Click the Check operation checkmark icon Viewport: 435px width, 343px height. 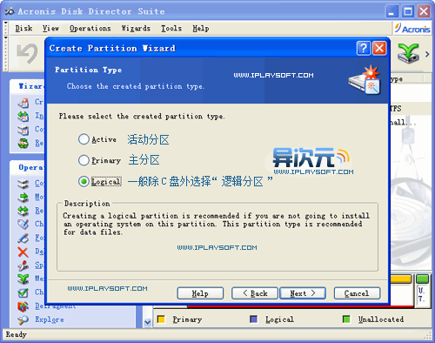coord(23,293)
